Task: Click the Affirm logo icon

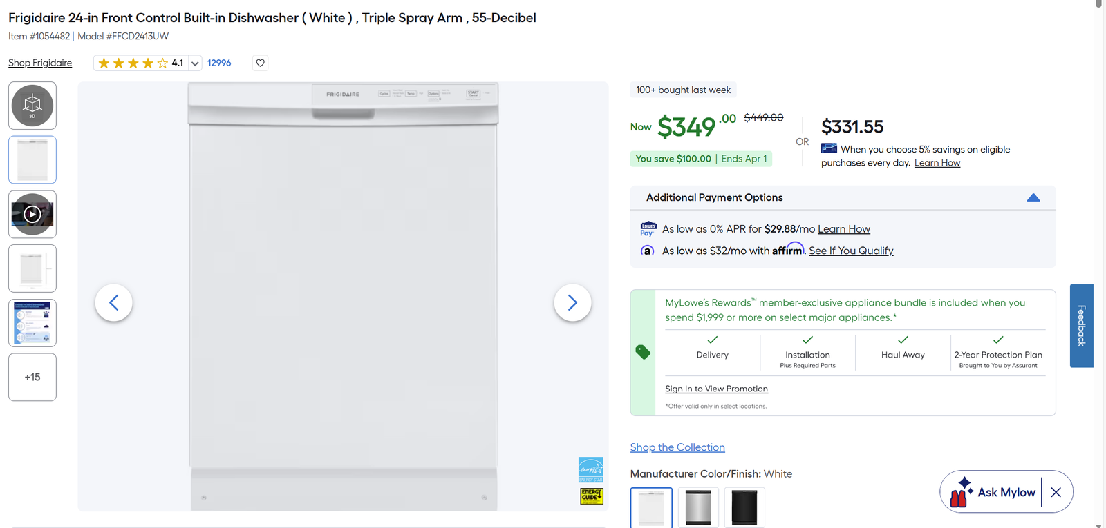Action: pos(647,251)
